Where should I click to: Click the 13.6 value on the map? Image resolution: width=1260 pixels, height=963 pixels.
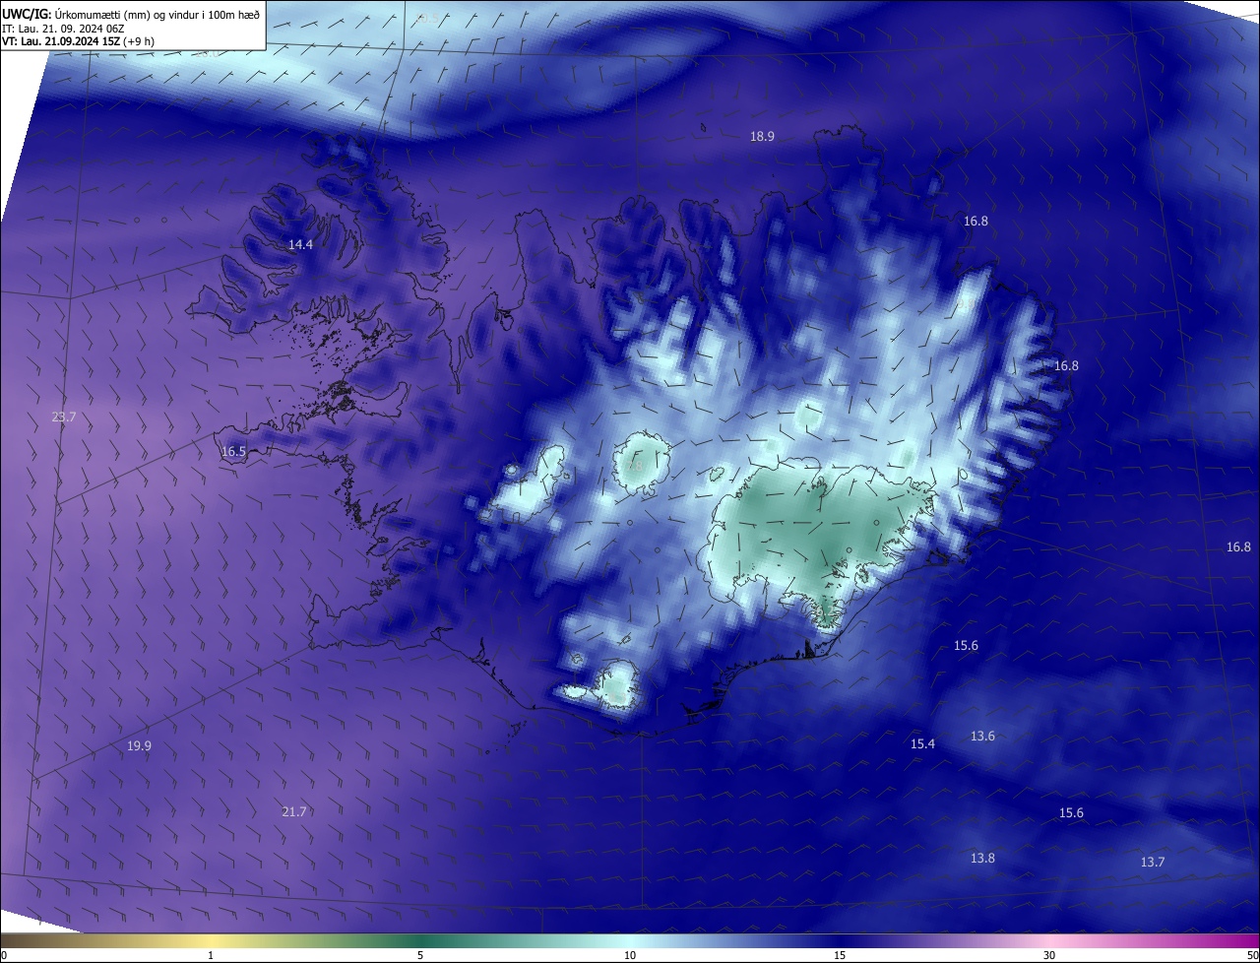tap(982, 737)
